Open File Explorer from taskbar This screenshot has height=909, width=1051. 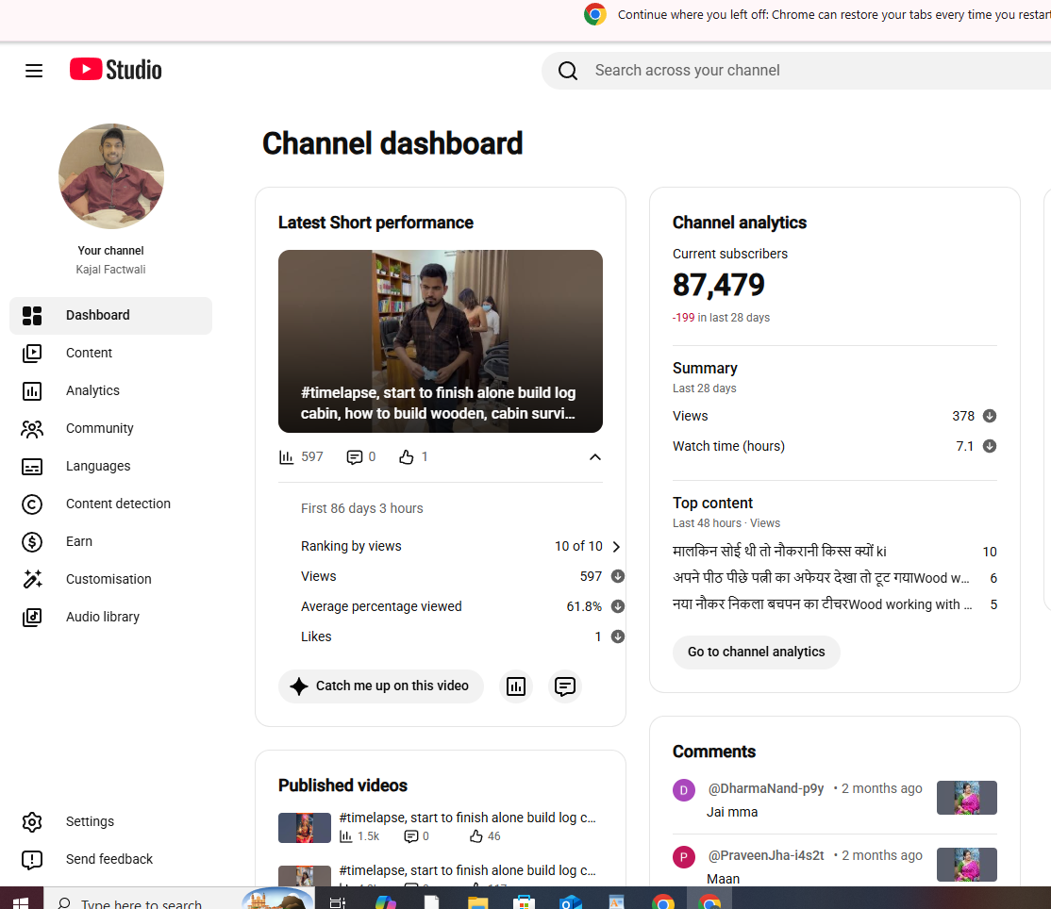(478, 901)
